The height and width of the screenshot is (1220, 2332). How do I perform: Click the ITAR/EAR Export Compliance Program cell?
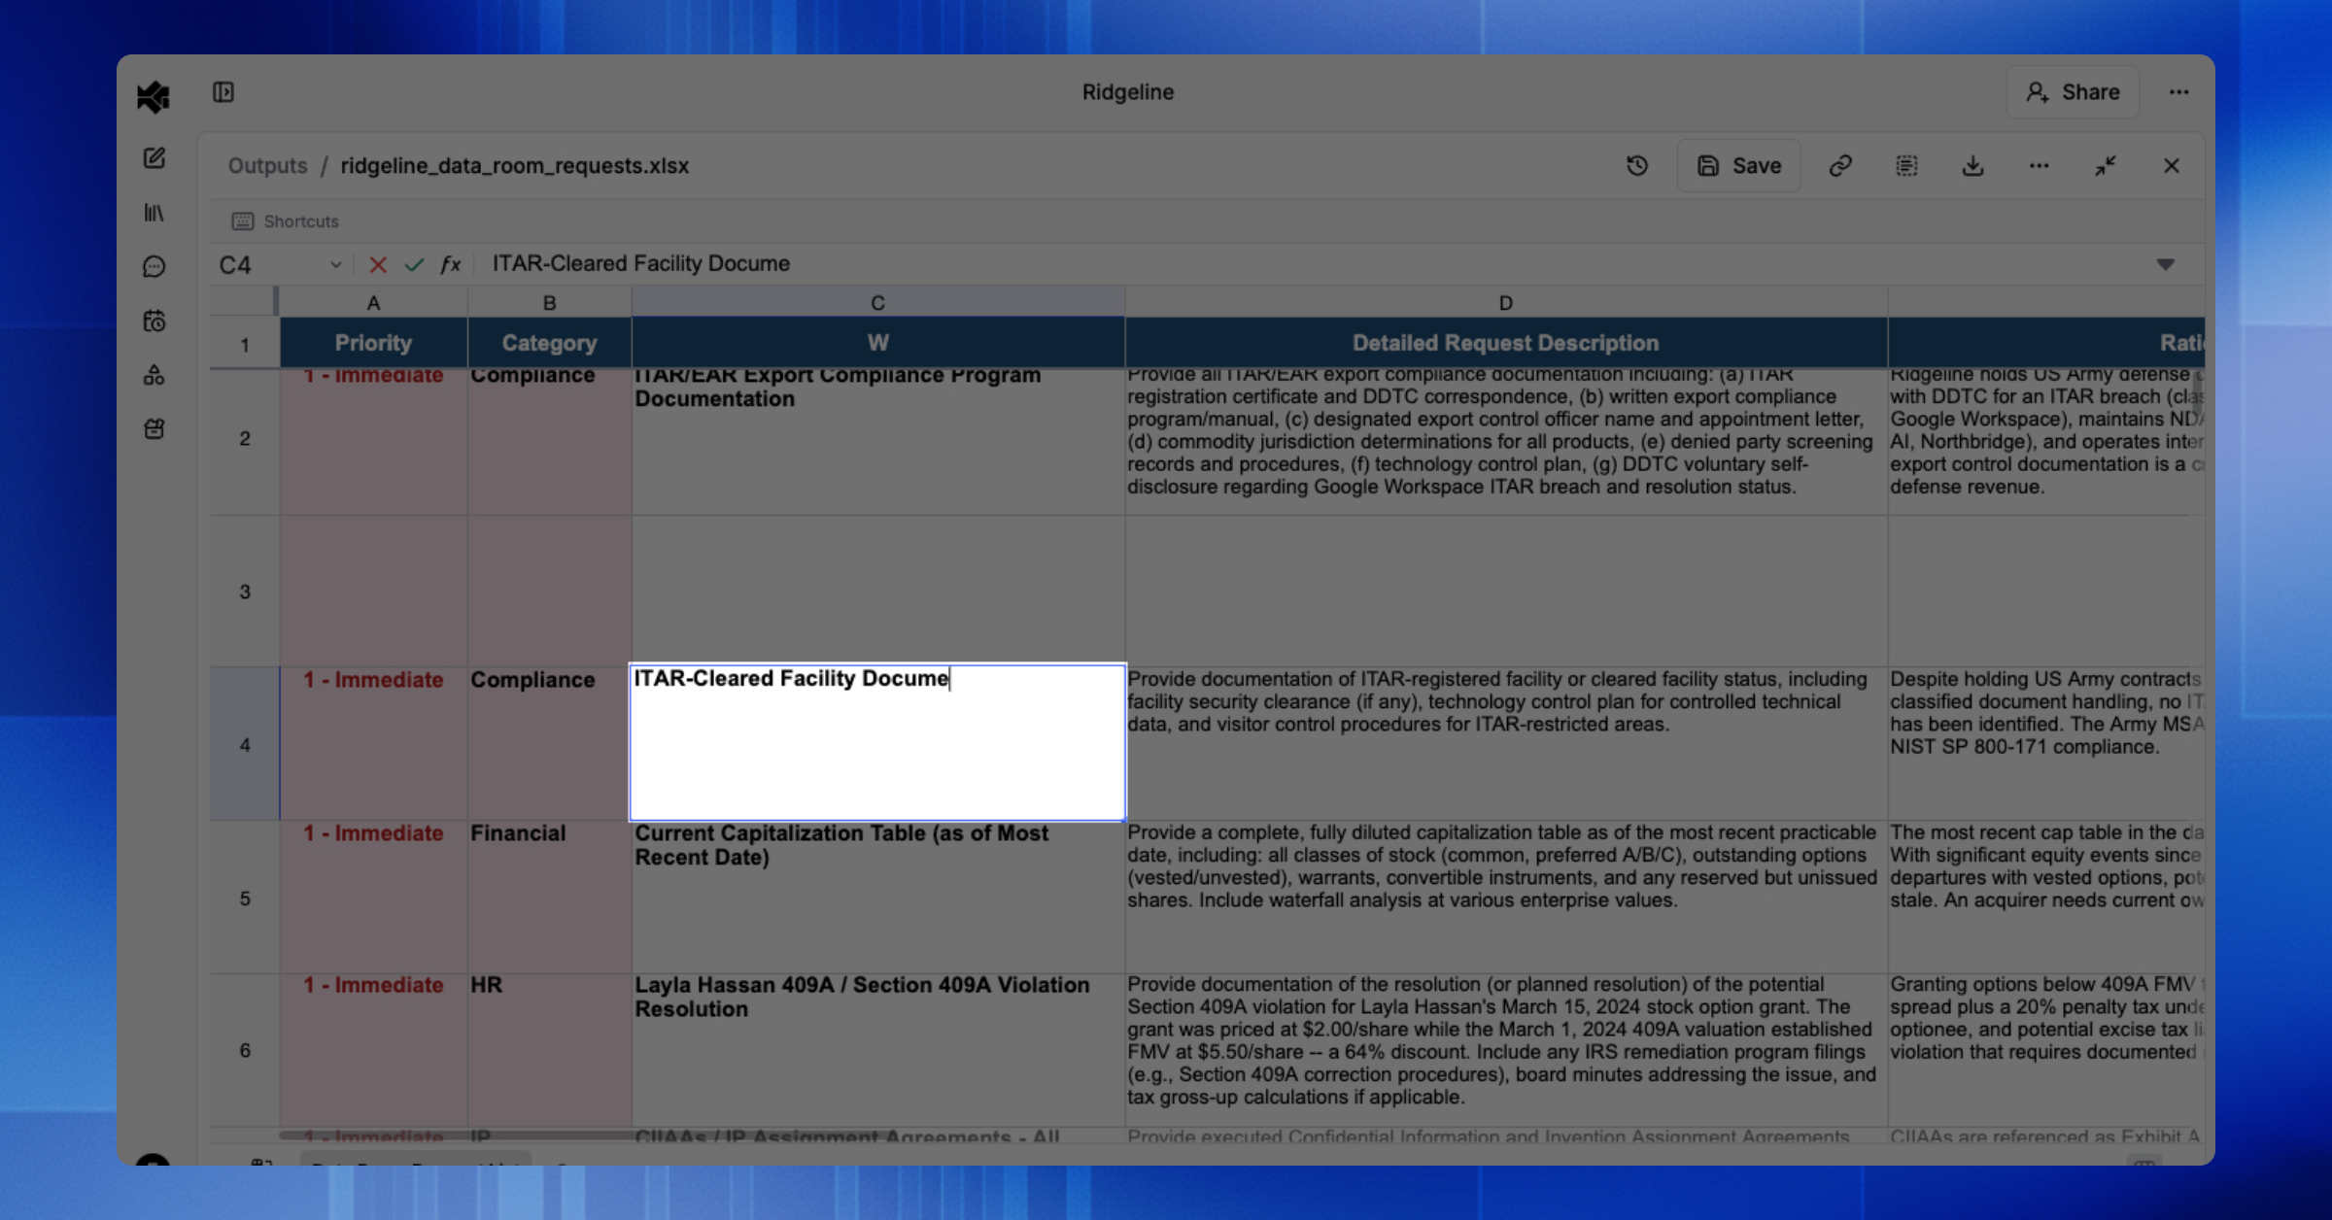pos(877,441)
